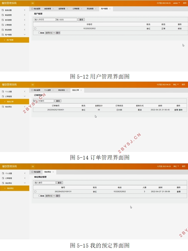Image resolution: width=188 pixels, height=251 pixels.
Task: Click the 输入手机号 input field
Action: click(x=45, y=19)
